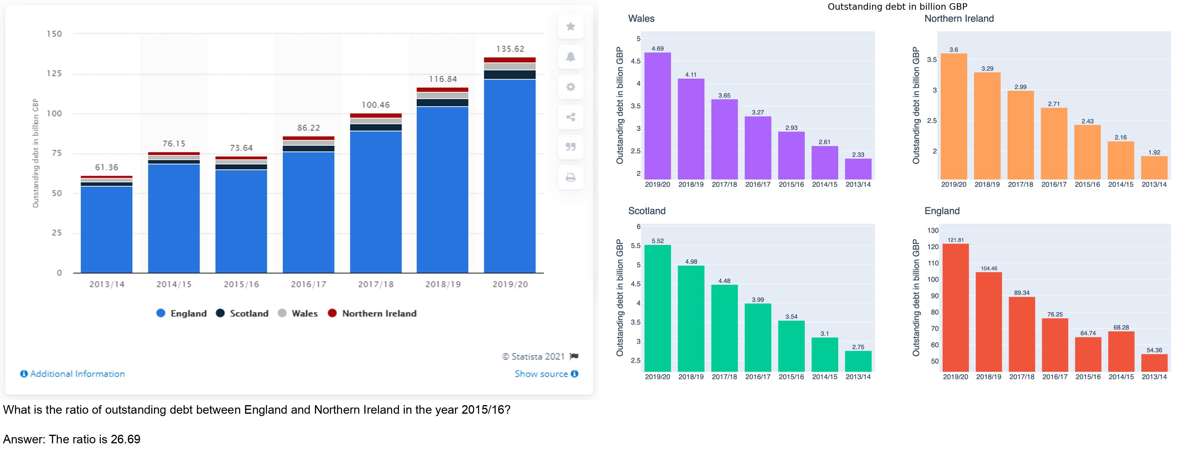Click the 2019/20 stacked bar England segment

pyautogui.click(x=509, y=176)
